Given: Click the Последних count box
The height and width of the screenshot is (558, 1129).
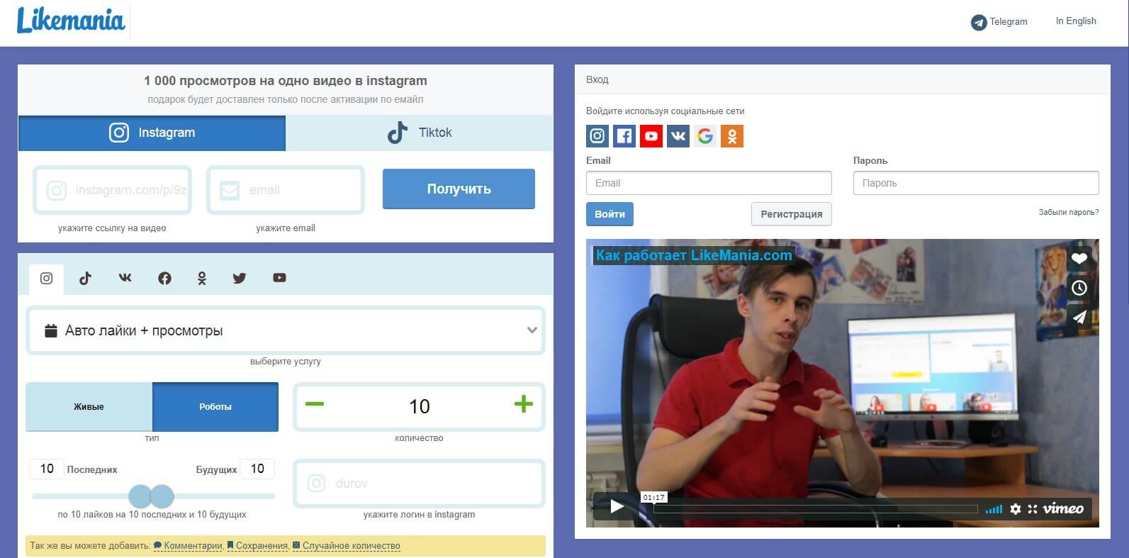Looking at the screenshot, I should click(x=47, y=469).
